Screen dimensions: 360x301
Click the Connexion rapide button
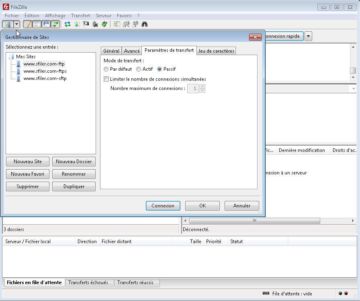284,36
